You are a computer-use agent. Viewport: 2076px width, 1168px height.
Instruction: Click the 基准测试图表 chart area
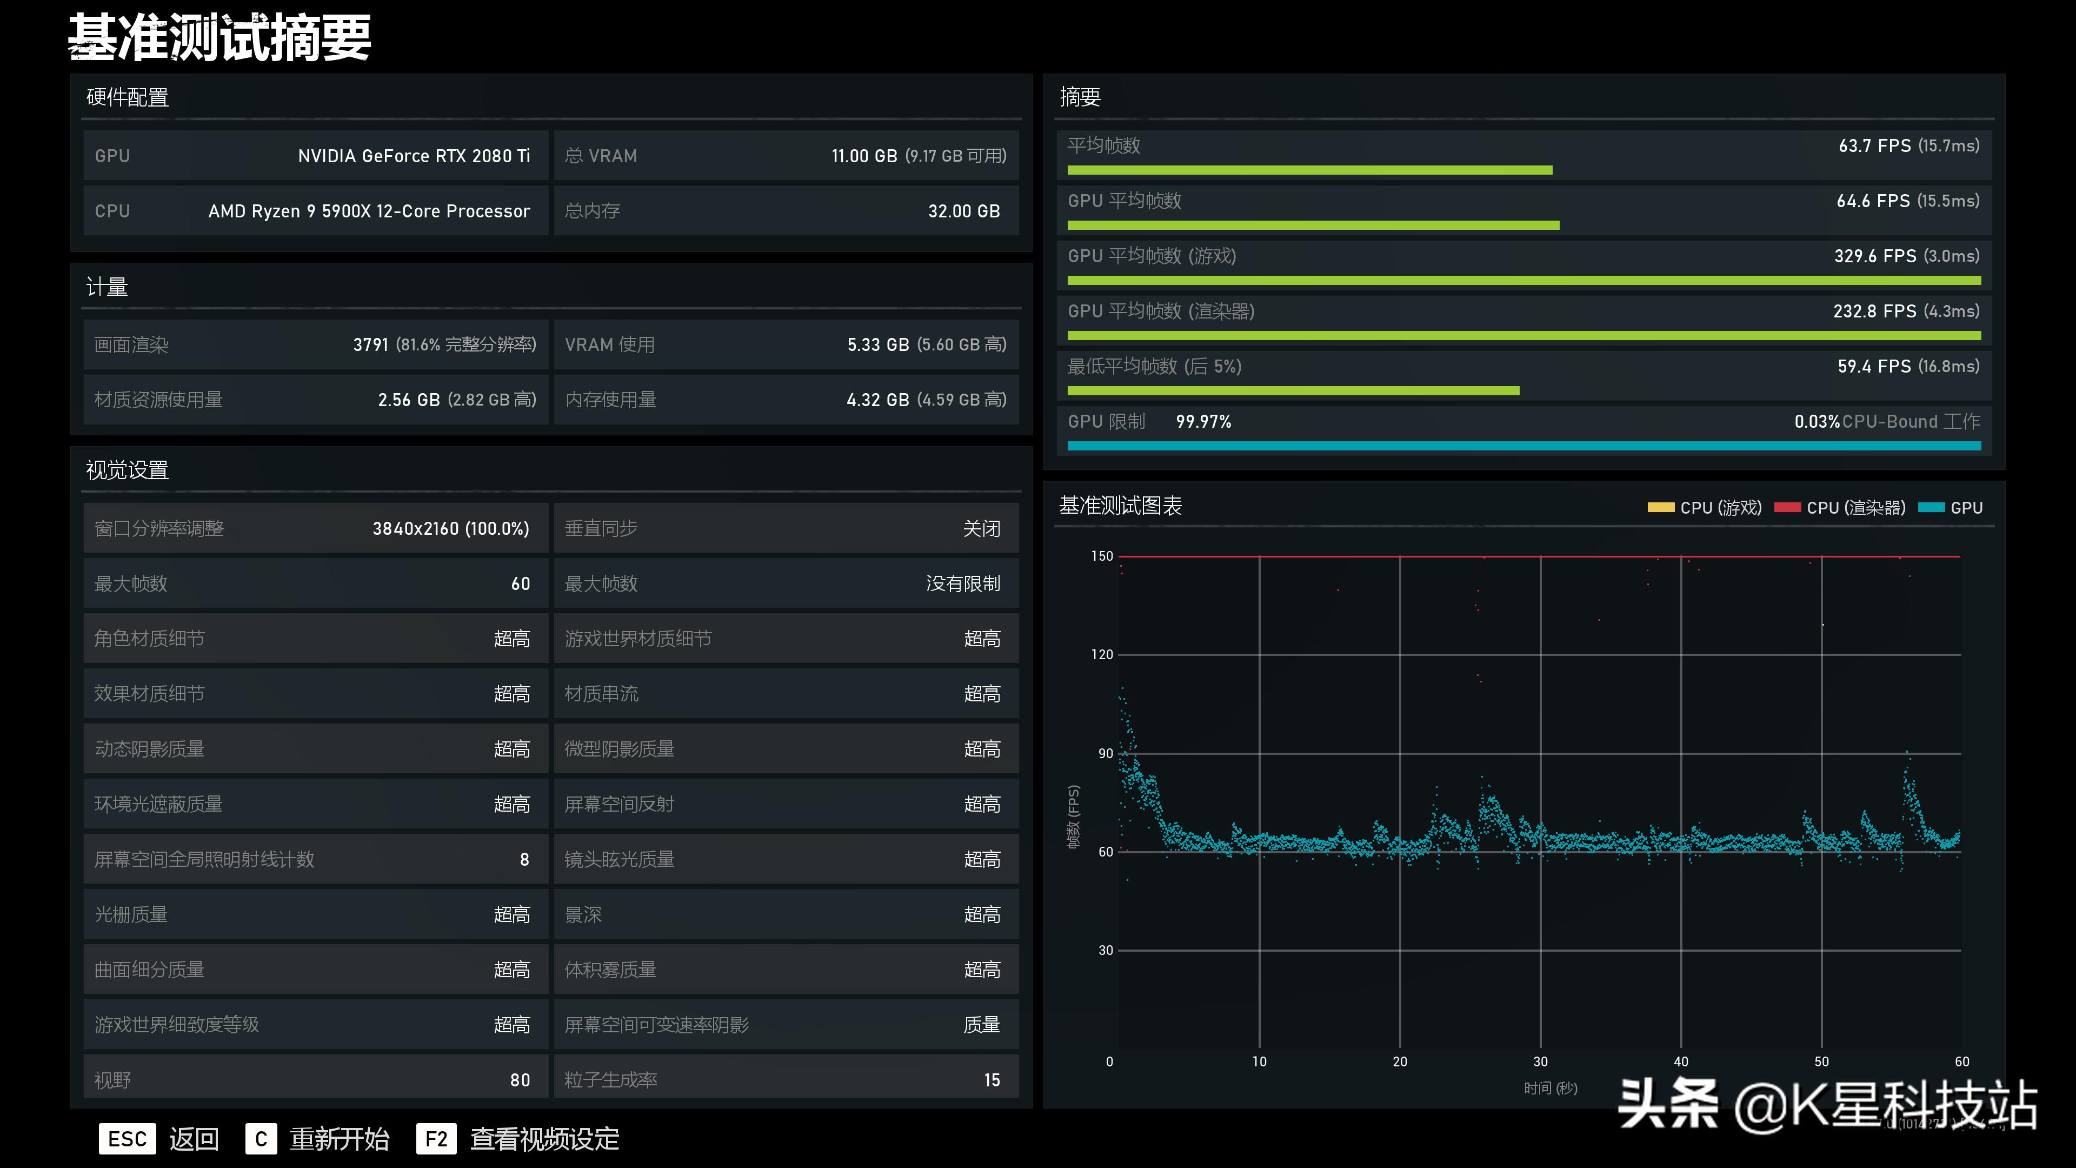point(1539,802)
